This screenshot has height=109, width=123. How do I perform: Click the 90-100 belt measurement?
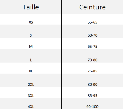pyautogui.click(x=92, y=107)
